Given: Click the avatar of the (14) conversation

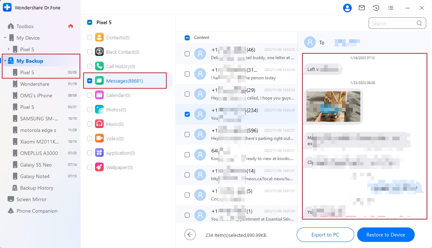Looking at the screenshot, I should pyautogui.click(x=200, y=175).
